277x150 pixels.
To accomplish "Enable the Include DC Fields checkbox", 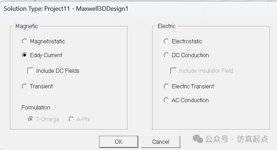I will [x=31, y=71].
